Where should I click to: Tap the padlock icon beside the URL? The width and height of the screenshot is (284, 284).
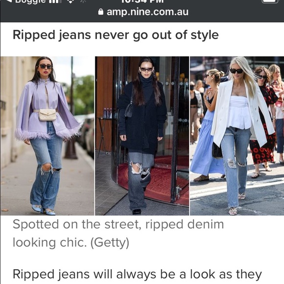[101, 12]
